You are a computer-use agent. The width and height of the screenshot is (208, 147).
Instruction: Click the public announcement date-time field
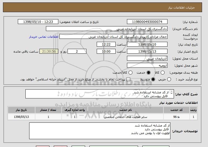(38, 22)
